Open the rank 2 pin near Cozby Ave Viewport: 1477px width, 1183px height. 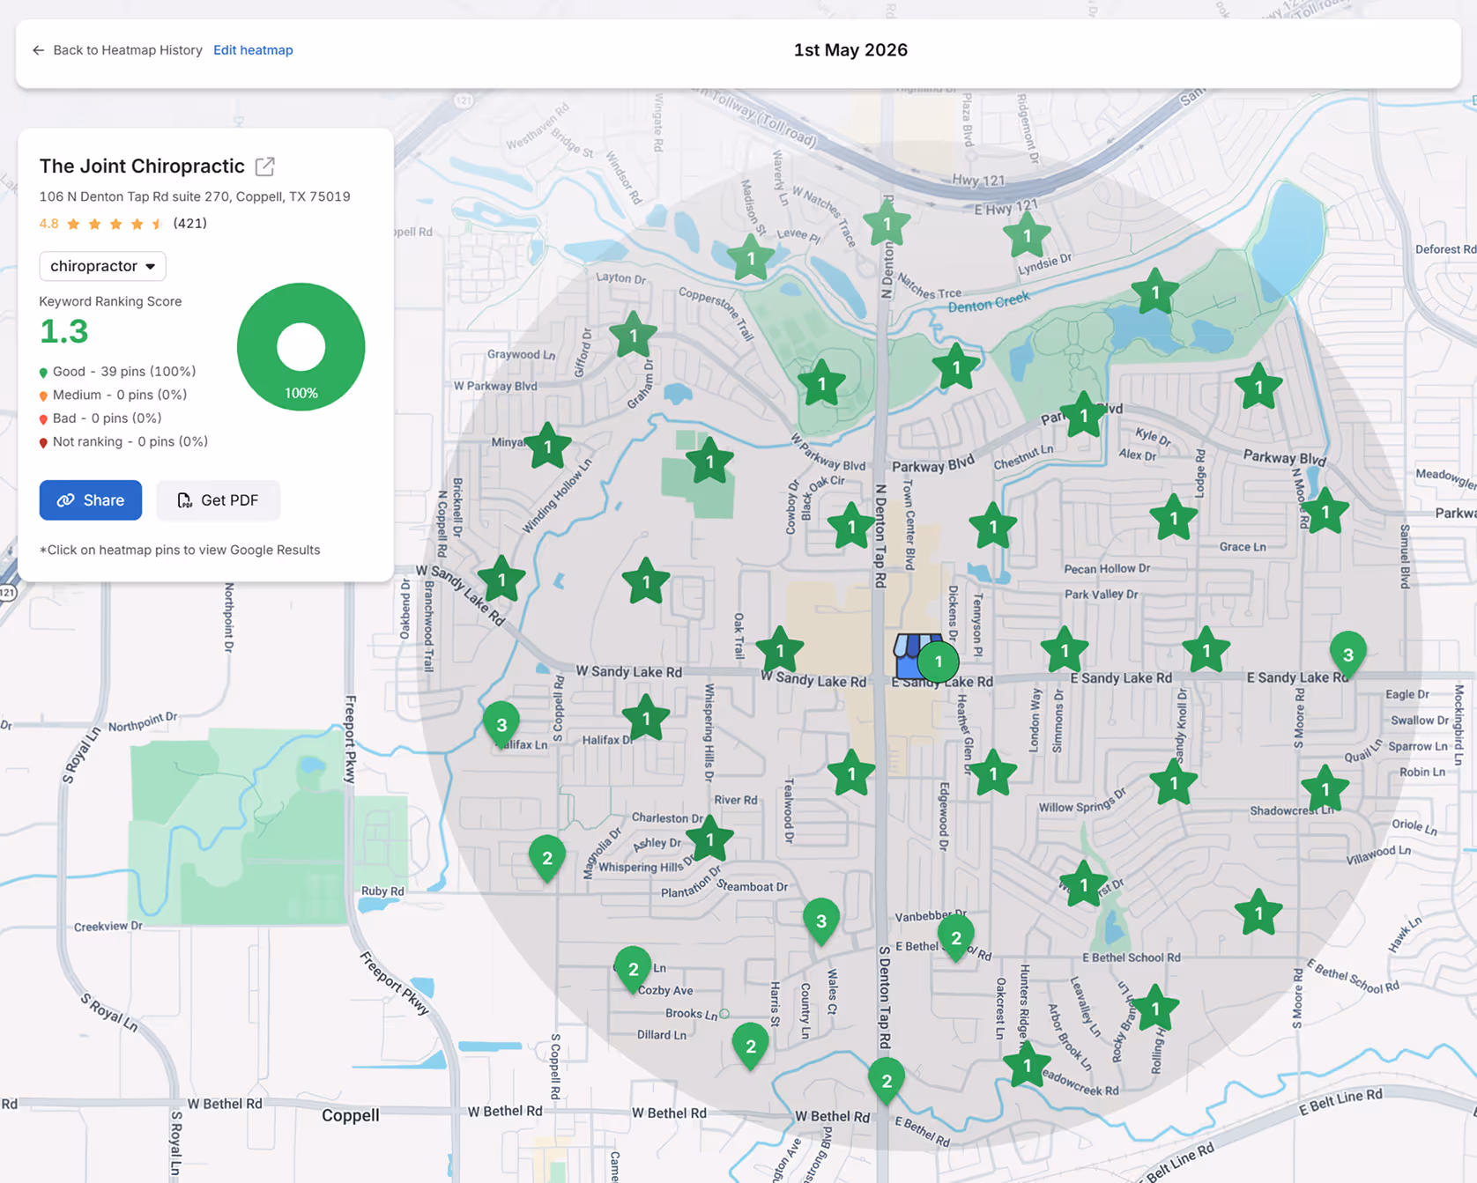(633, 970)
